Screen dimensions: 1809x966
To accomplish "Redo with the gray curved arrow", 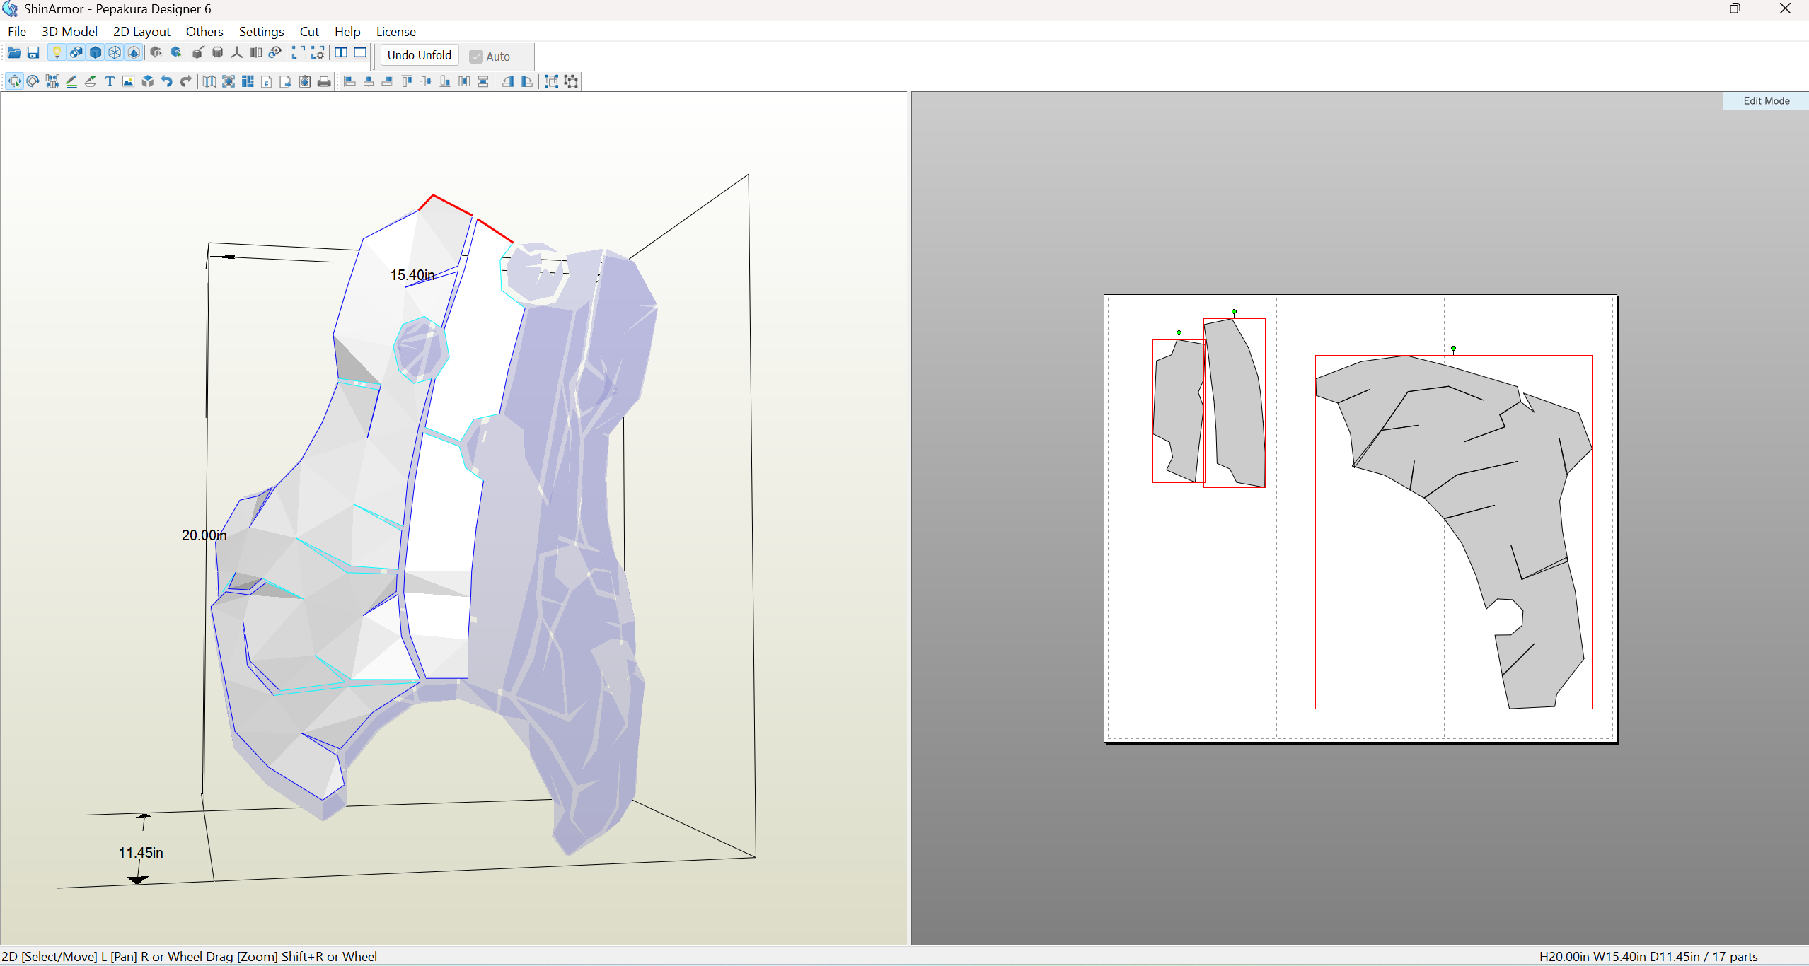I will (x=186, y=82).
